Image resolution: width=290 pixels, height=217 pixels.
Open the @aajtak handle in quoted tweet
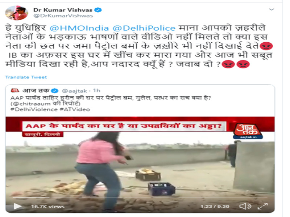click(x=74, y=91)
